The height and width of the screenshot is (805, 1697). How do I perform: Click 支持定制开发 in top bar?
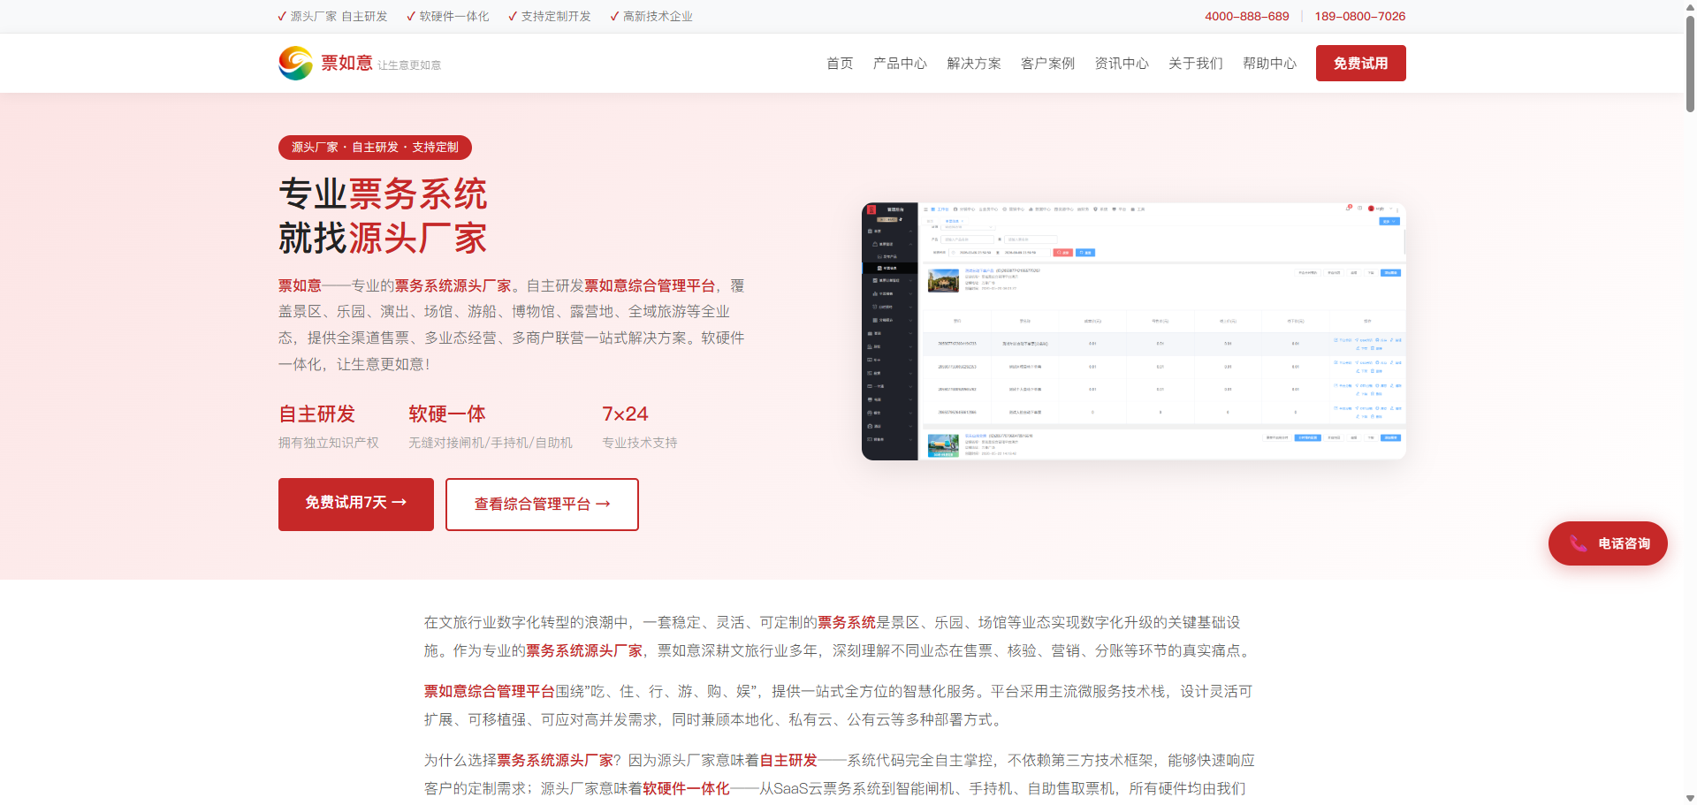(550, 16)
